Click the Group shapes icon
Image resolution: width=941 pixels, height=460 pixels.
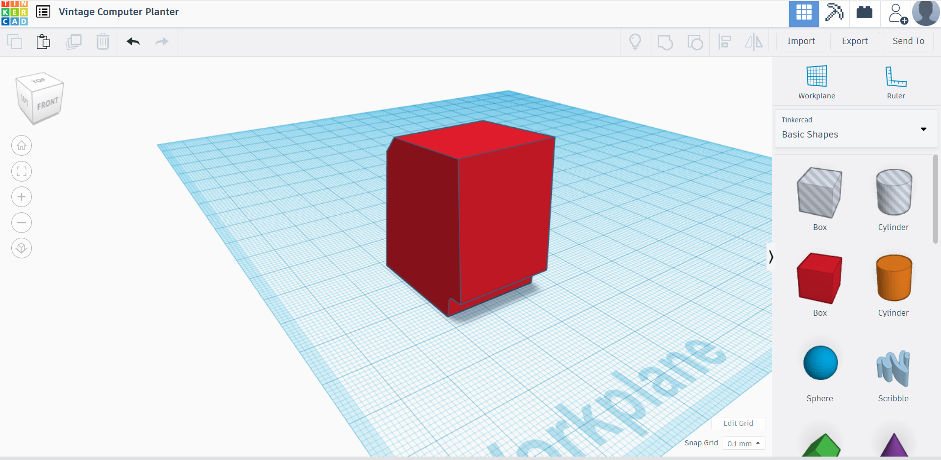click(x=665, y=42)
